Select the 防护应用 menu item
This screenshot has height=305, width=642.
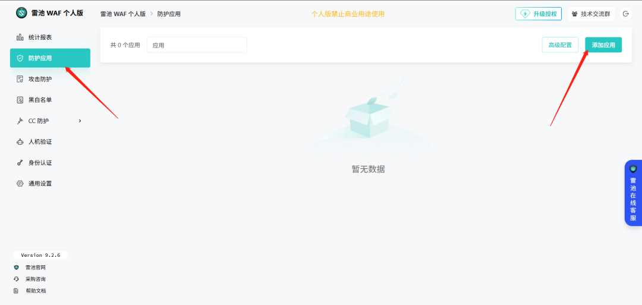coord(50,58)
